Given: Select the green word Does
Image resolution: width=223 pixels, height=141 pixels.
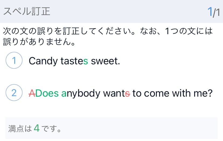Looking at the screenshot, I should pos(47,93).
